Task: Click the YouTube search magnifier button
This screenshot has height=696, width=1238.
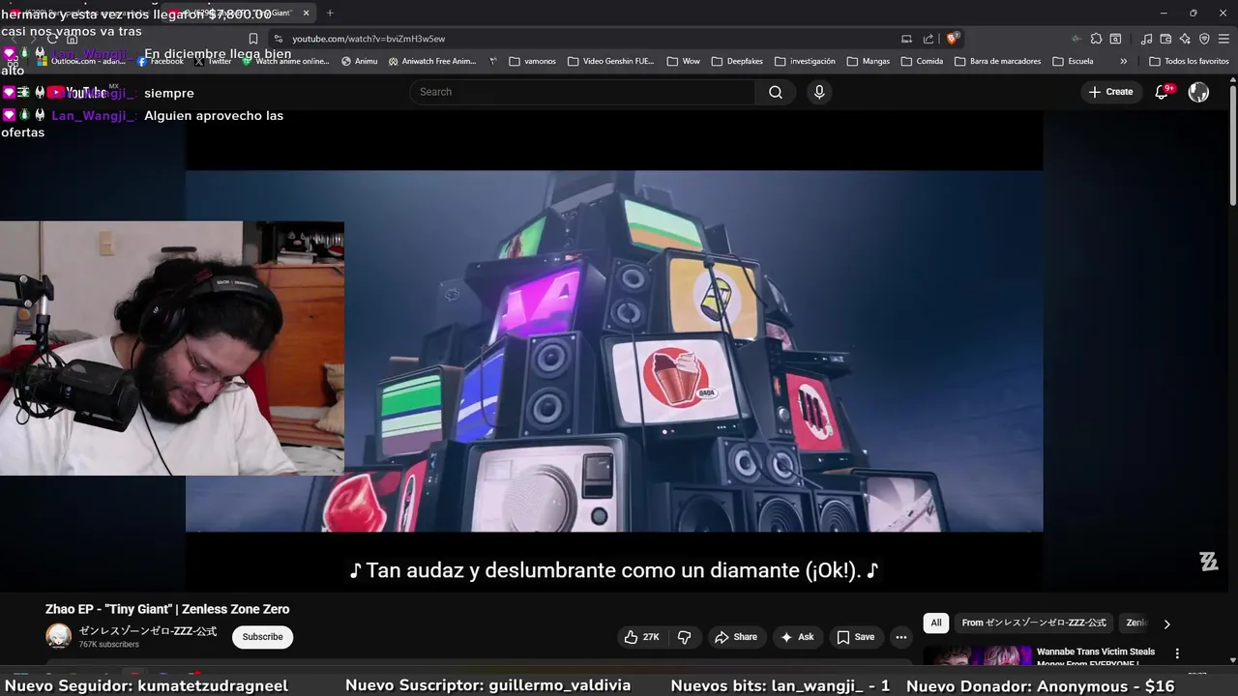Action: (776, 92)
